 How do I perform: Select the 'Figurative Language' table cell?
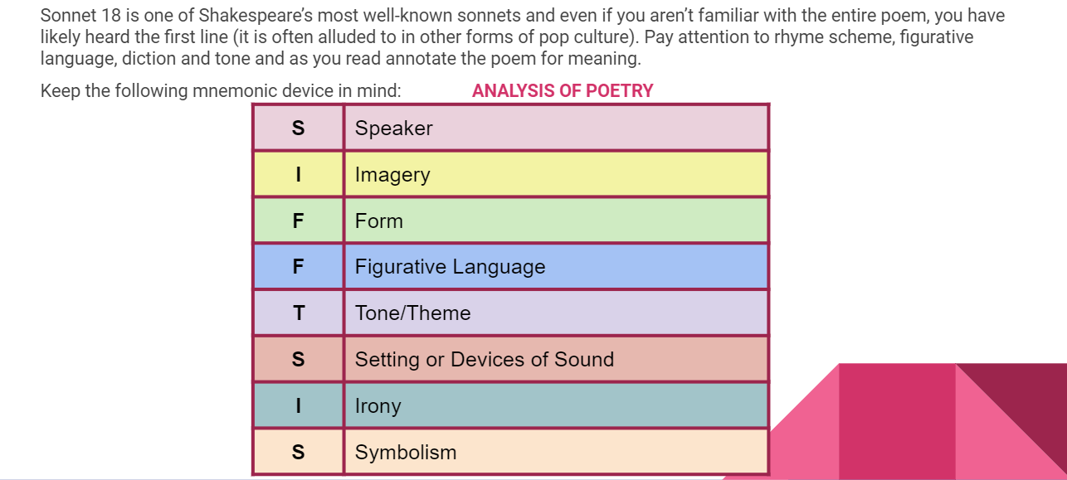point(556,267)
